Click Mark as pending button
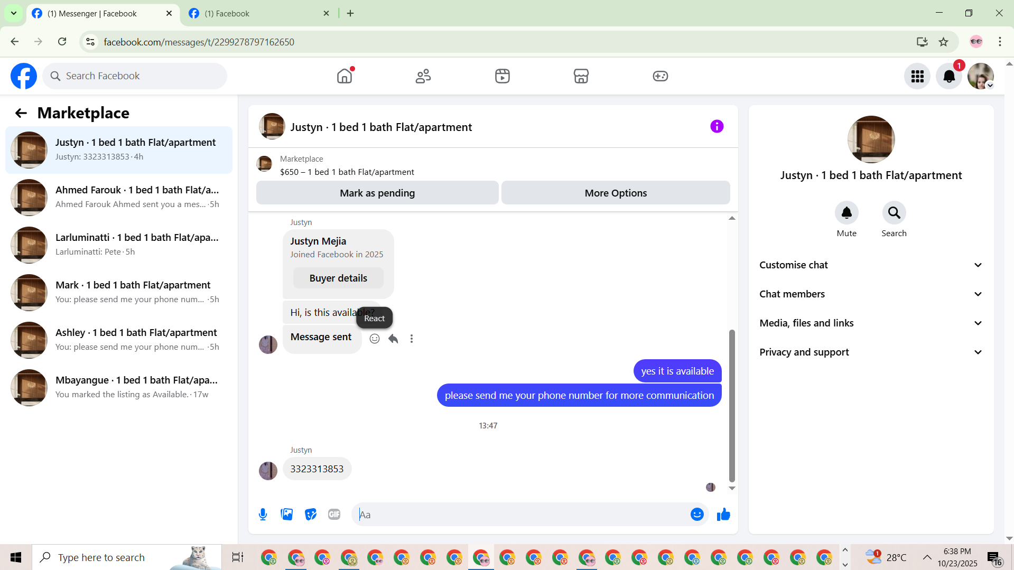The image size is (1014, 570). click(377, 193)
